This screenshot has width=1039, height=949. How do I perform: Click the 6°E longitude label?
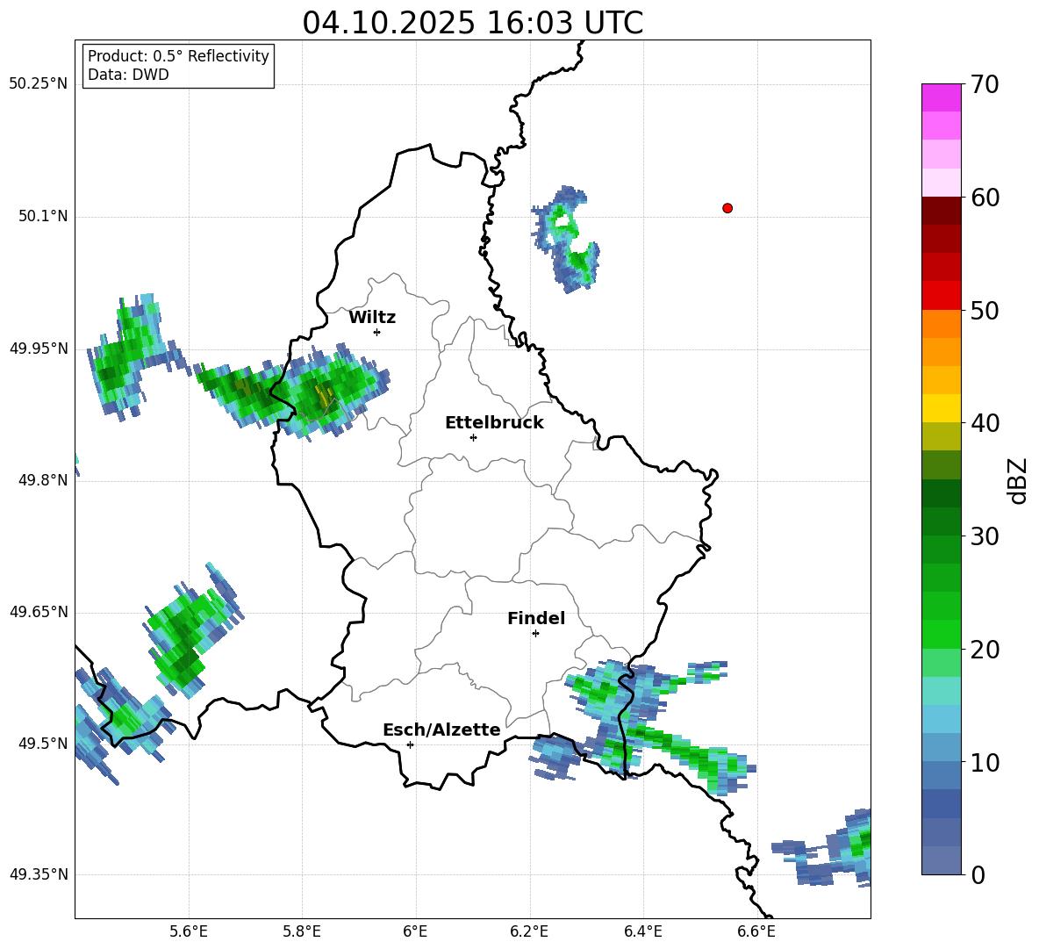coord(415,931)
